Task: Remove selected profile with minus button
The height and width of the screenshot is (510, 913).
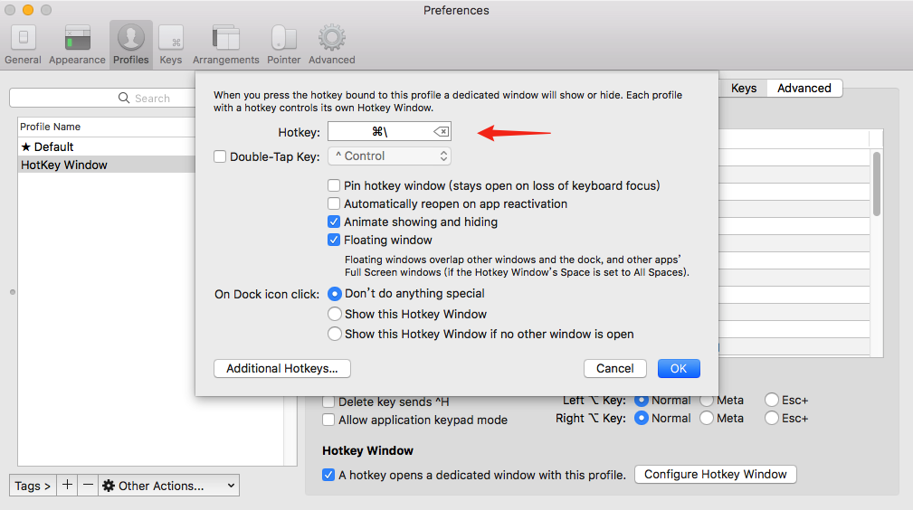Action: pos(88,485)
